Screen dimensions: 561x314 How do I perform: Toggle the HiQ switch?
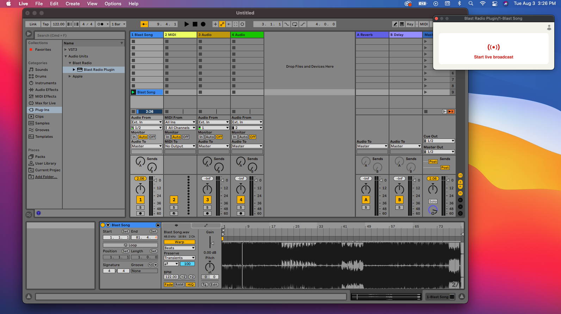pos(190,284)
